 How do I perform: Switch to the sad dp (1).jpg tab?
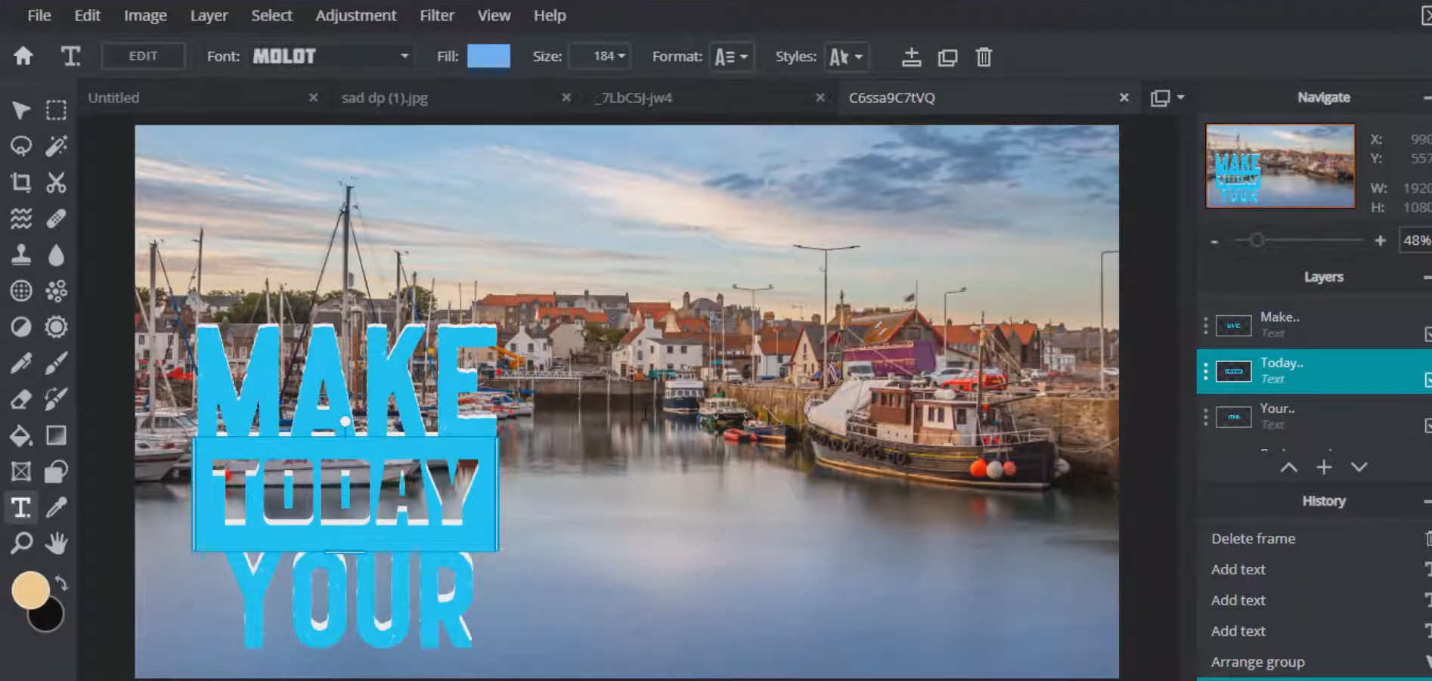point(385,98)
